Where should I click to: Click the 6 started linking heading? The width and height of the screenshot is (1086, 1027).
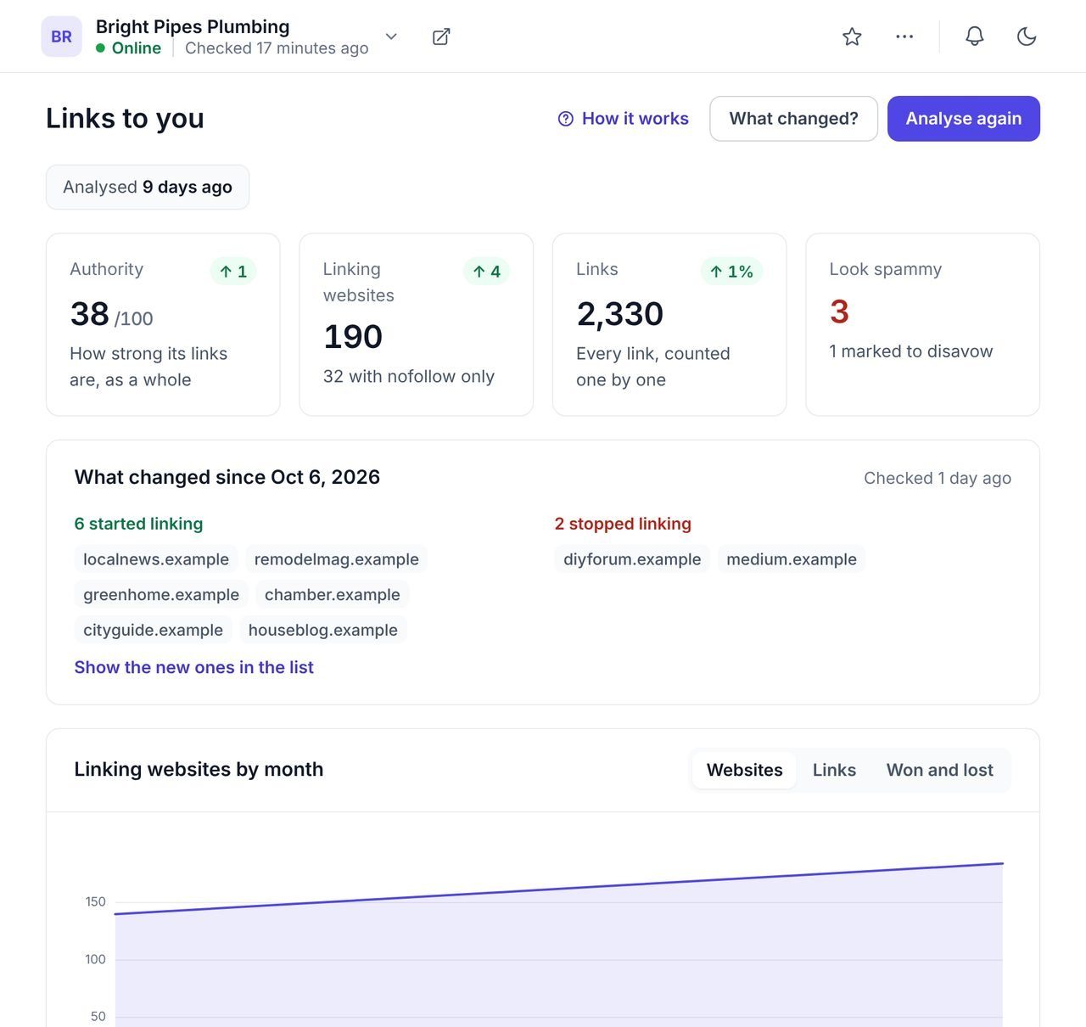click(x=138, y=524)
